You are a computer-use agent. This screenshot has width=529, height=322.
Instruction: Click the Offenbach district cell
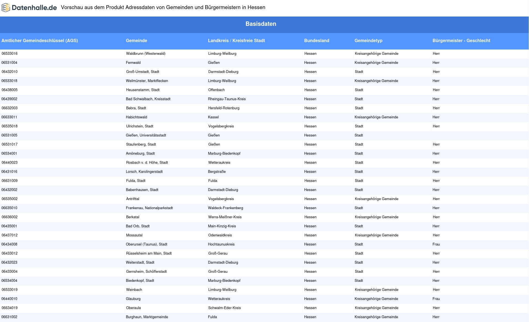click(216, 90)
